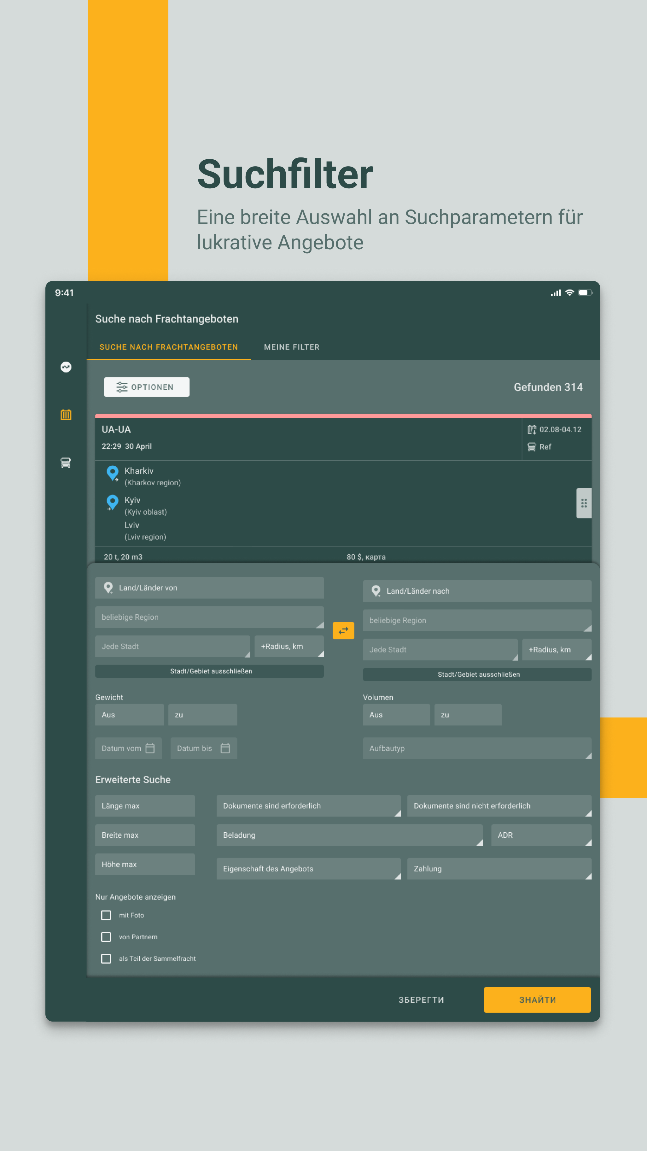Swap origin and destination with arrows button
This screenshot has height=1151, width=647.
(x=343, y=630)
